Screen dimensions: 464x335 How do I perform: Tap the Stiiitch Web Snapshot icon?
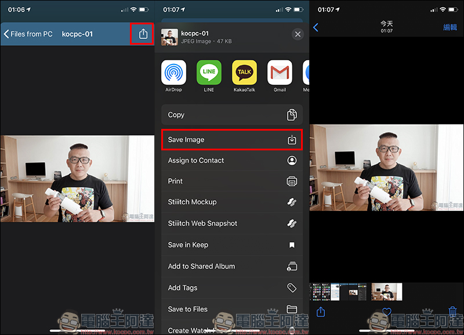(292, 224)
